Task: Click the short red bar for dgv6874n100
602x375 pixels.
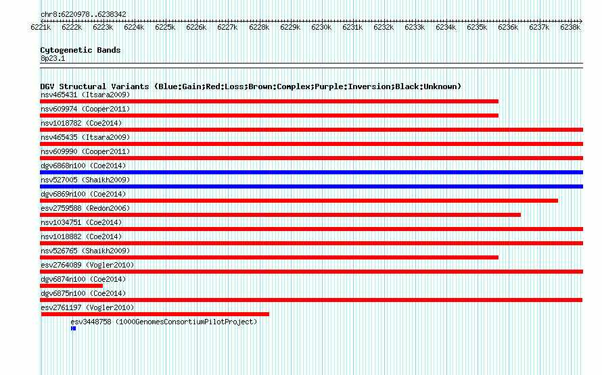Action: pyautogui.click(x=72, y=286)
